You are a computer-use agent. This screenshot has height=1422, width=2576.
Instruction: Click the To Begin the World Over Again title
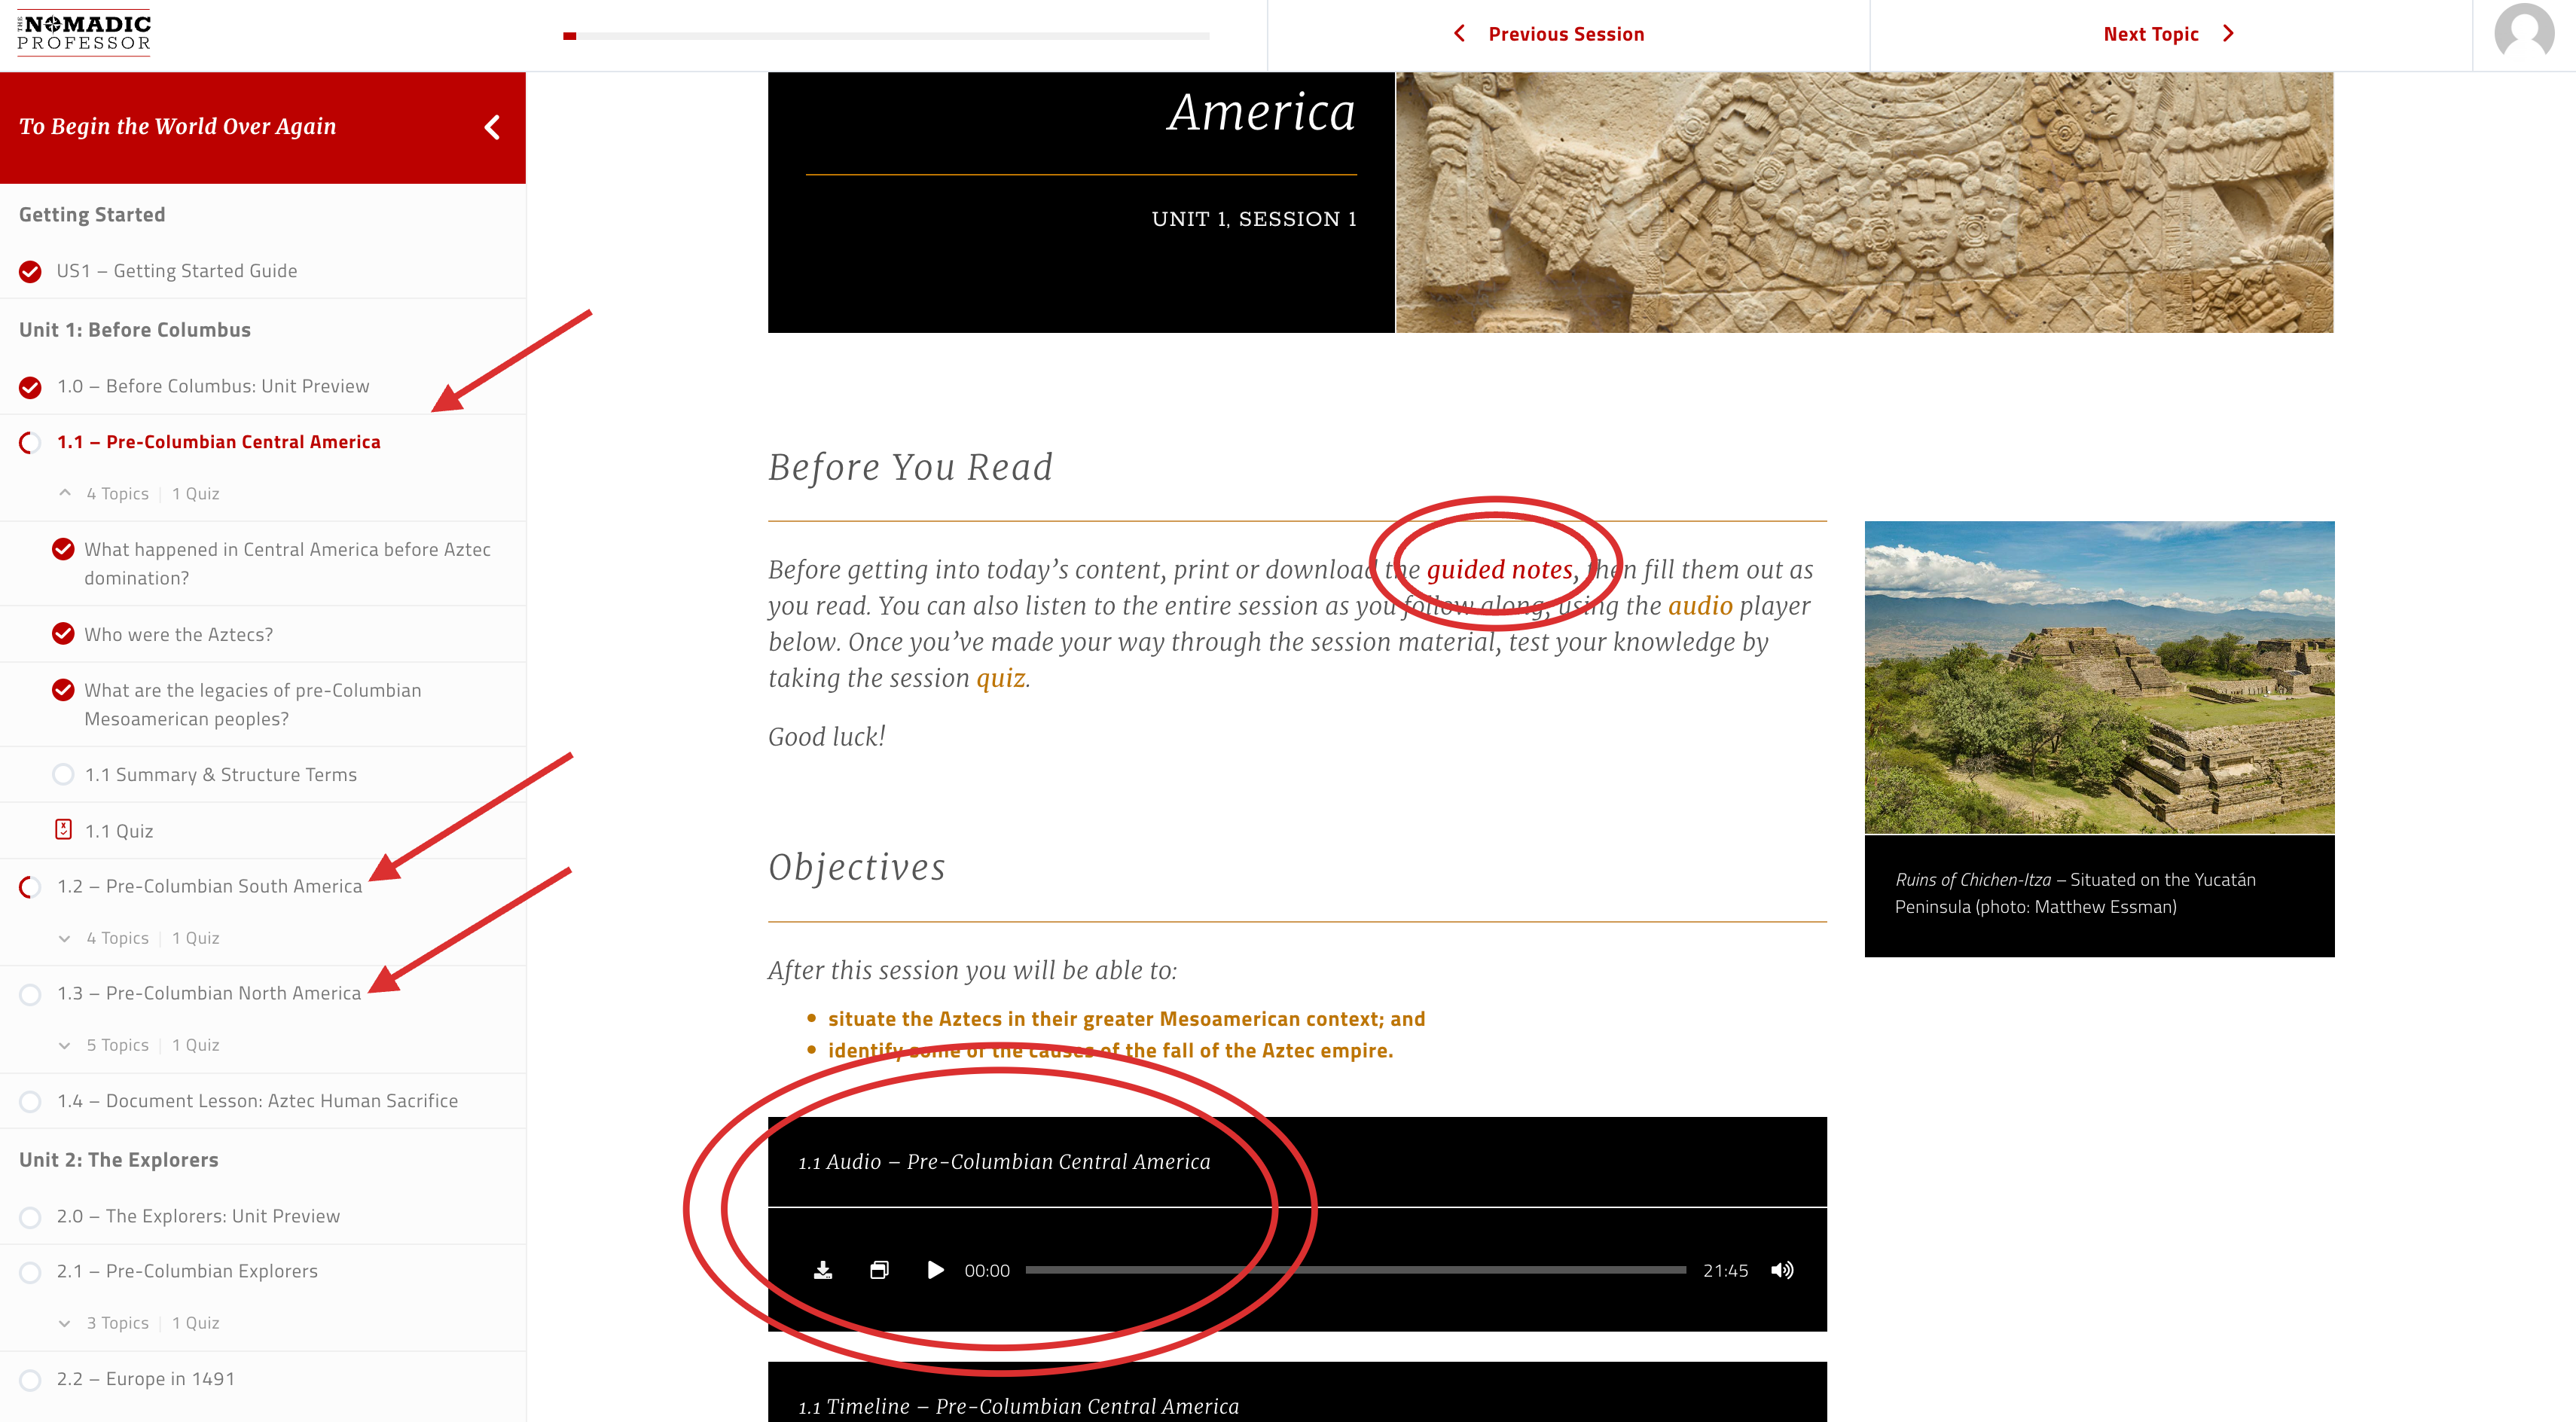178,126
